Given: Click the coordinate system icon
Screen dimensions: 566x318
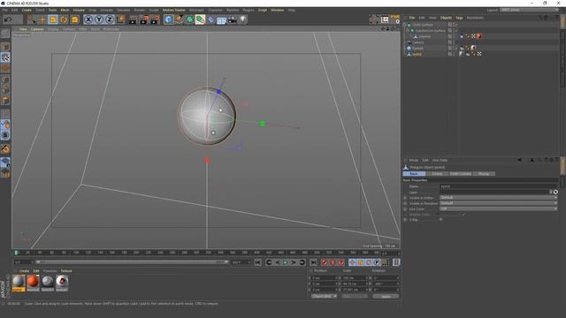Looking at the screenshot, I should point(120,19).
